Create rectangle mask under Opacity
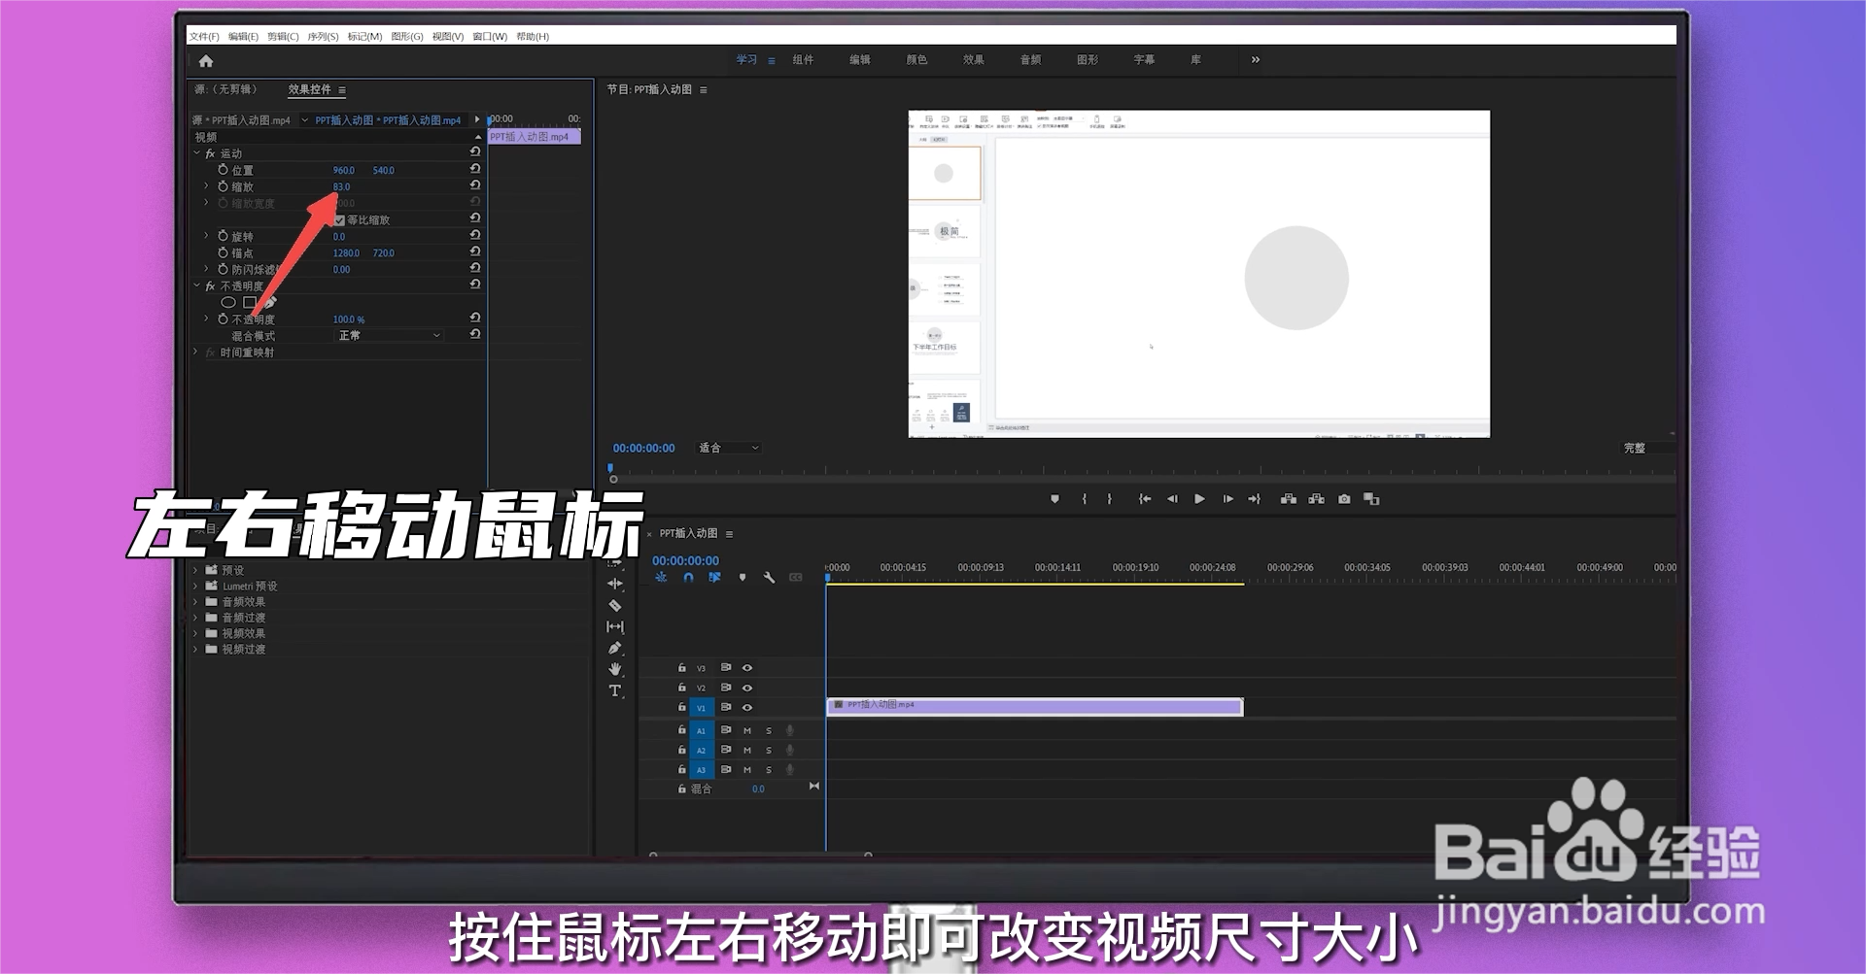1866x974 pixels. [x=250, y=302]
